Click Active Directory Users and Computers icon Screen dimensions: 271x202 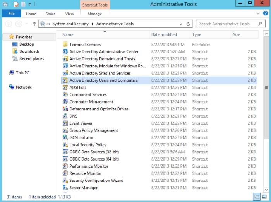(65, 80)
